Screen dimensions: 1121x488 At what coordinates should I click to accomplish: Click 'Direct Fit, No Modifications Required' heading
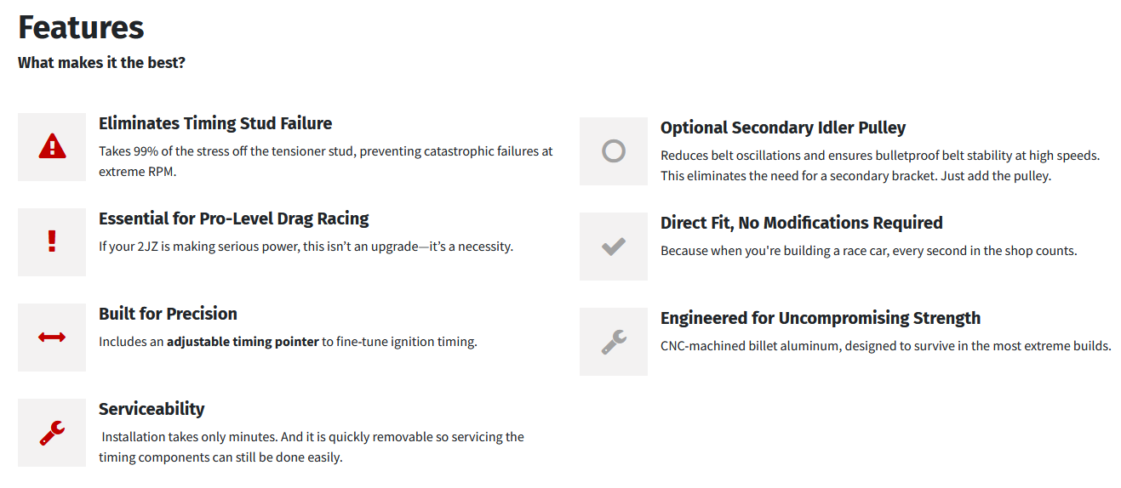[x=802, y=223]
